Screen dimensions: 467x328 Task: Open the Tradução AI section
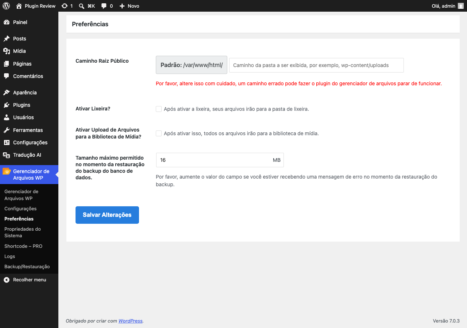[29, 155]
